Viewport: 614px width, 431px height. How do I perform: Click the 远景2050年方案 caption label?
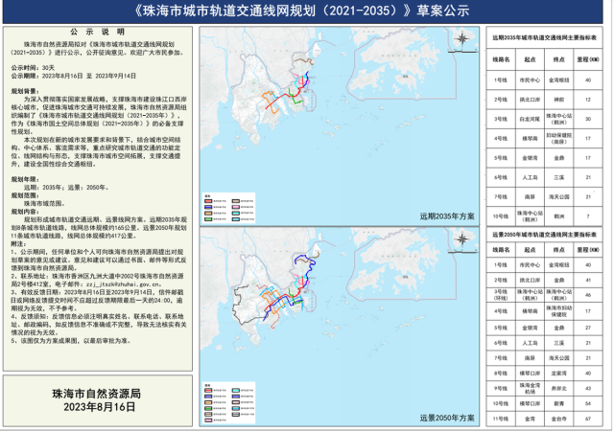coord(447,418)
